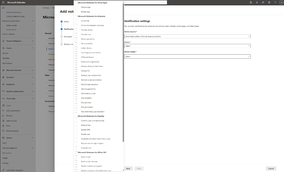Tick the Start antivirus scan checkbox
284x172 pixels.
pos(76,94)
